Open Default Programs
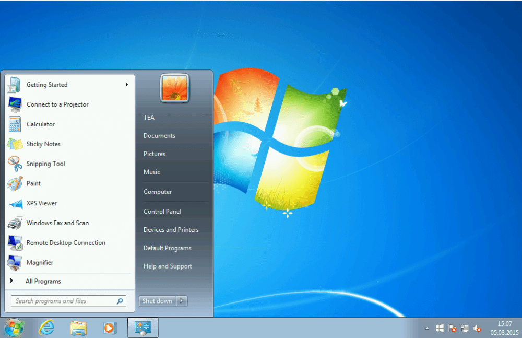Screen dimensions: 522x338 click(167, 248)
